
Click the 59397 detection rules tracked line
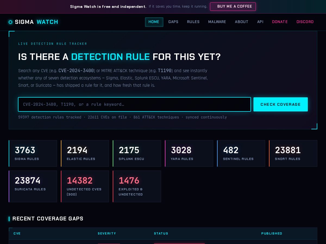123,117
